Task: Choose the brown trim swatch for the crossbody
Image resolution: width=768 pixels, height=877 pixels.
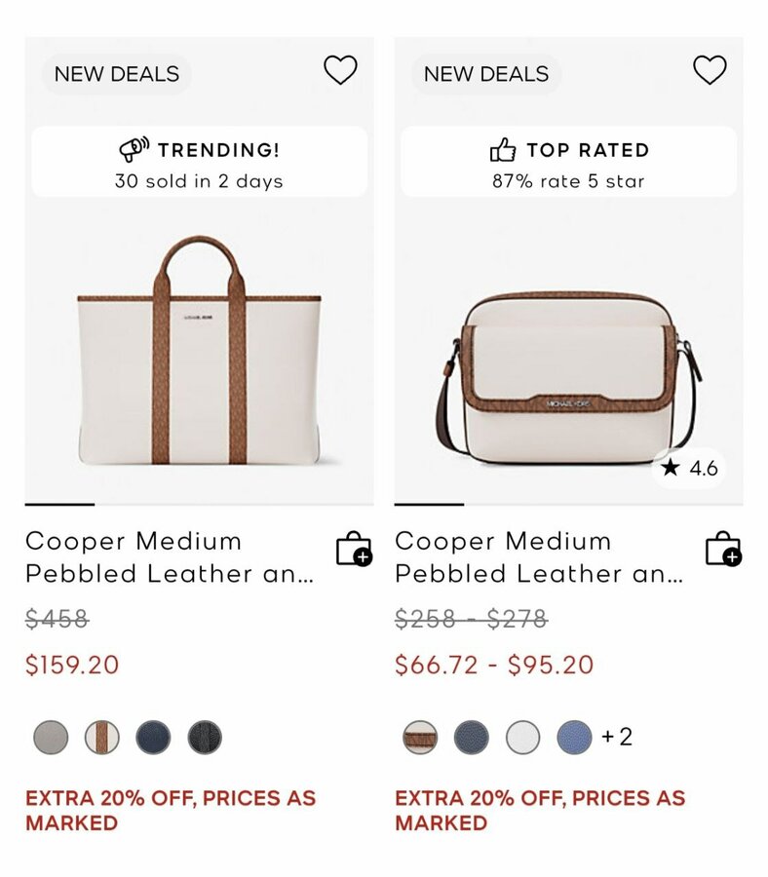Action: tap(420, 738)
